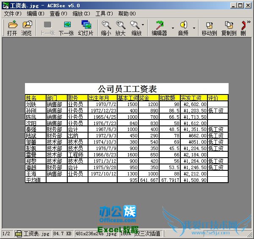Click the 84.7 KB file size status entry

tap(63, 233)
